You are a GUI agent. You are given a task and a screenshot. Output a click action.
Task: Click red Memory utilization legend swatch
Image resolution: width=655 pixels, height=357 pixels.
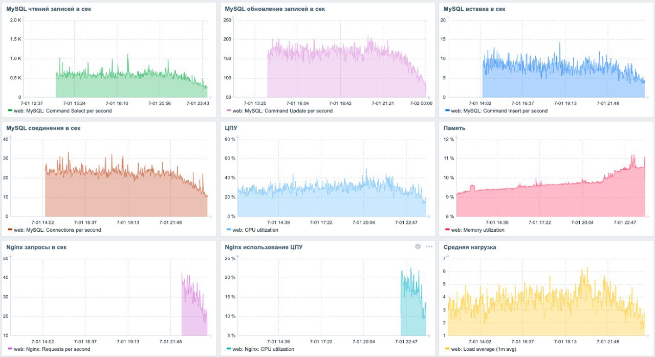coord(447,230)
